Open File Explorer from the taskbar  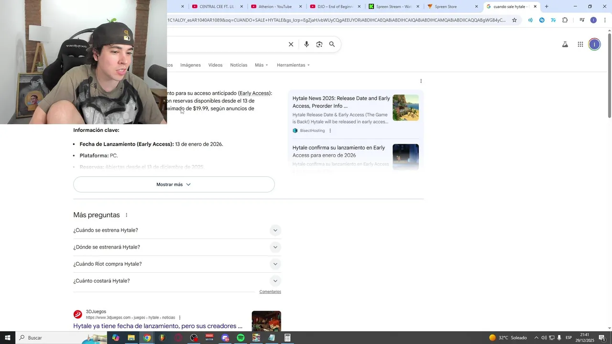pyautogui.click(x=131, y=338)
